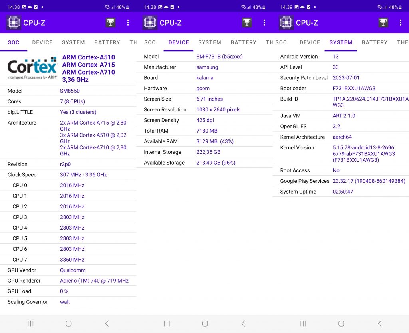Click the 'samsung' manufacturer value

click(x=207, y=67)
